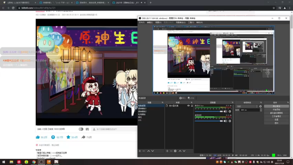Image resolution: width=293 pixels, height=165 pixels.
Task: Toggle the eye visibility of the display capture source
Action: pos(188,106)
